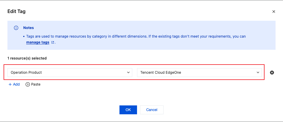Cancel the tag edit
283x122 pixels.
click(x=152, y=110)
